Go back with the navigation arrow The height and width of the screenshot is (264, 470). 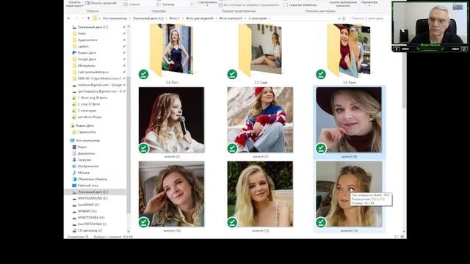pyautogui.click(x=69, y=18)
